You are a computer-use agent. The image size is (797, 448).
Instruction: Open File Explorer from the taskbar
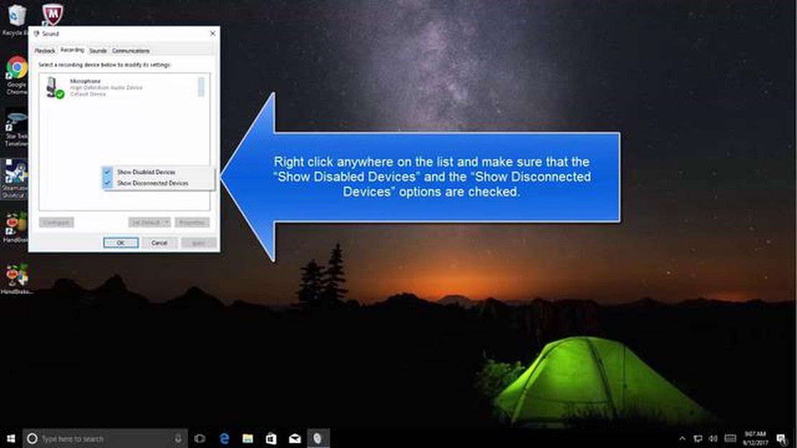(x=248, y=438)
